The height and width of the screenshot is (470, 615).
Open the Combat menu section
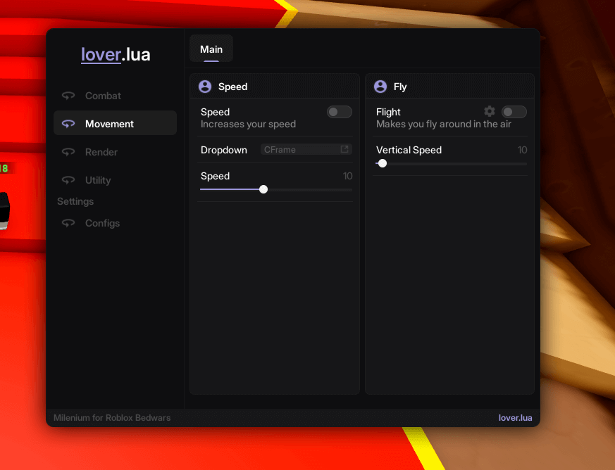(103, 96)
